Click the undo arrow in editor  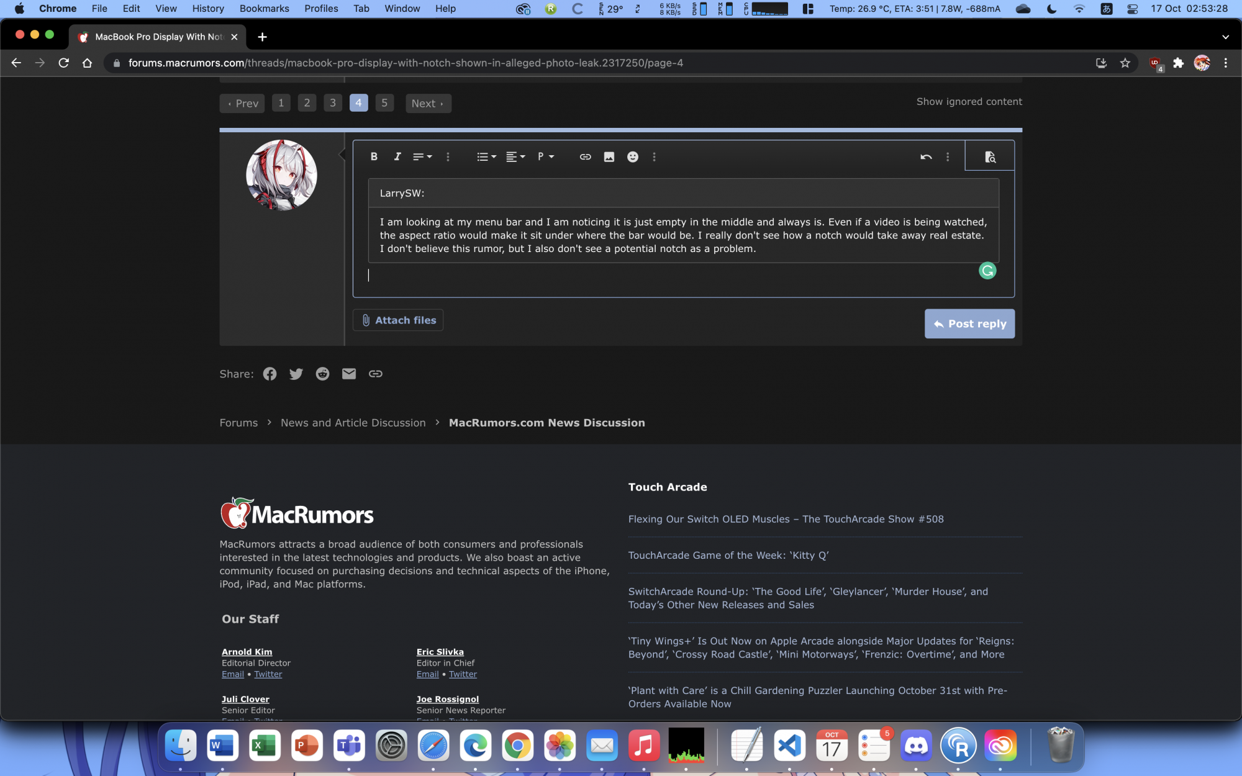tap(926, 157)
